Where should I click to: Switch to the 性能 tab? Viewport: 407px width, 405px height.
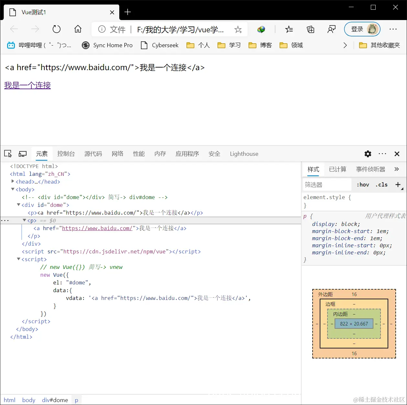139,154
